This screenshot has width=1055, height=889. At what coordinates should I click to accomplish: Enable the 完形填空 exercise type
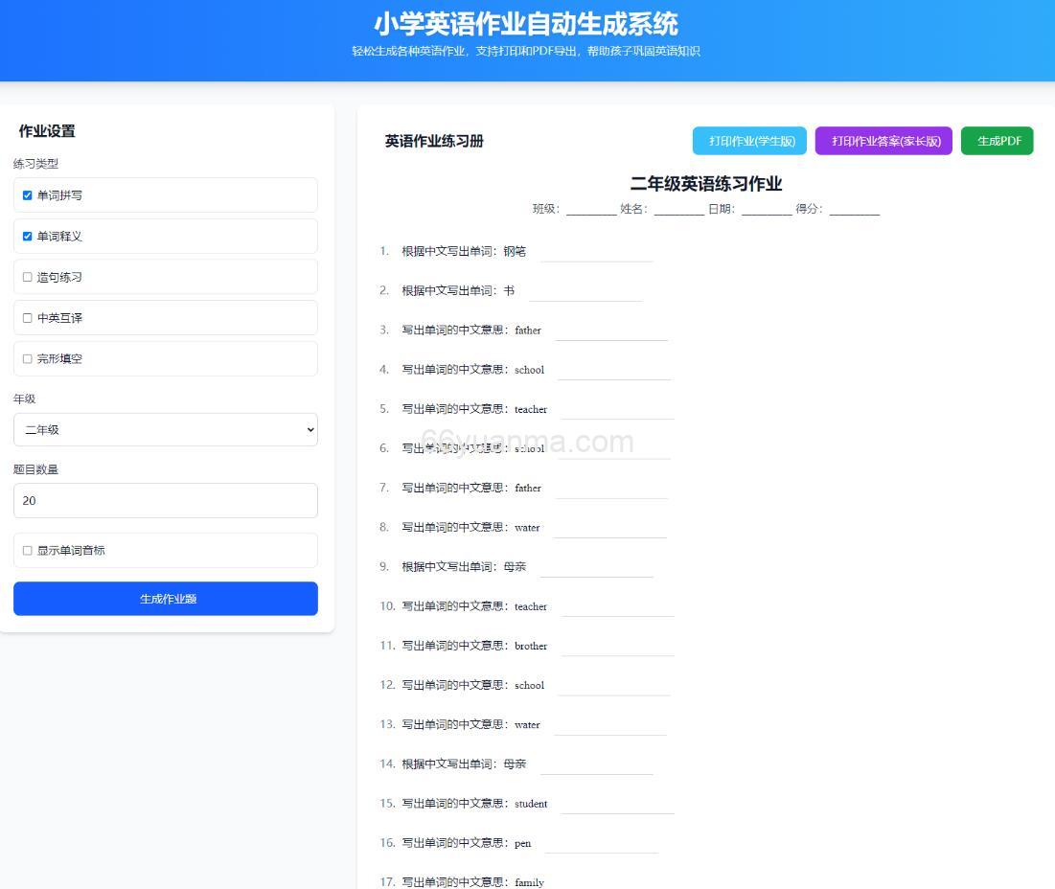27,358
